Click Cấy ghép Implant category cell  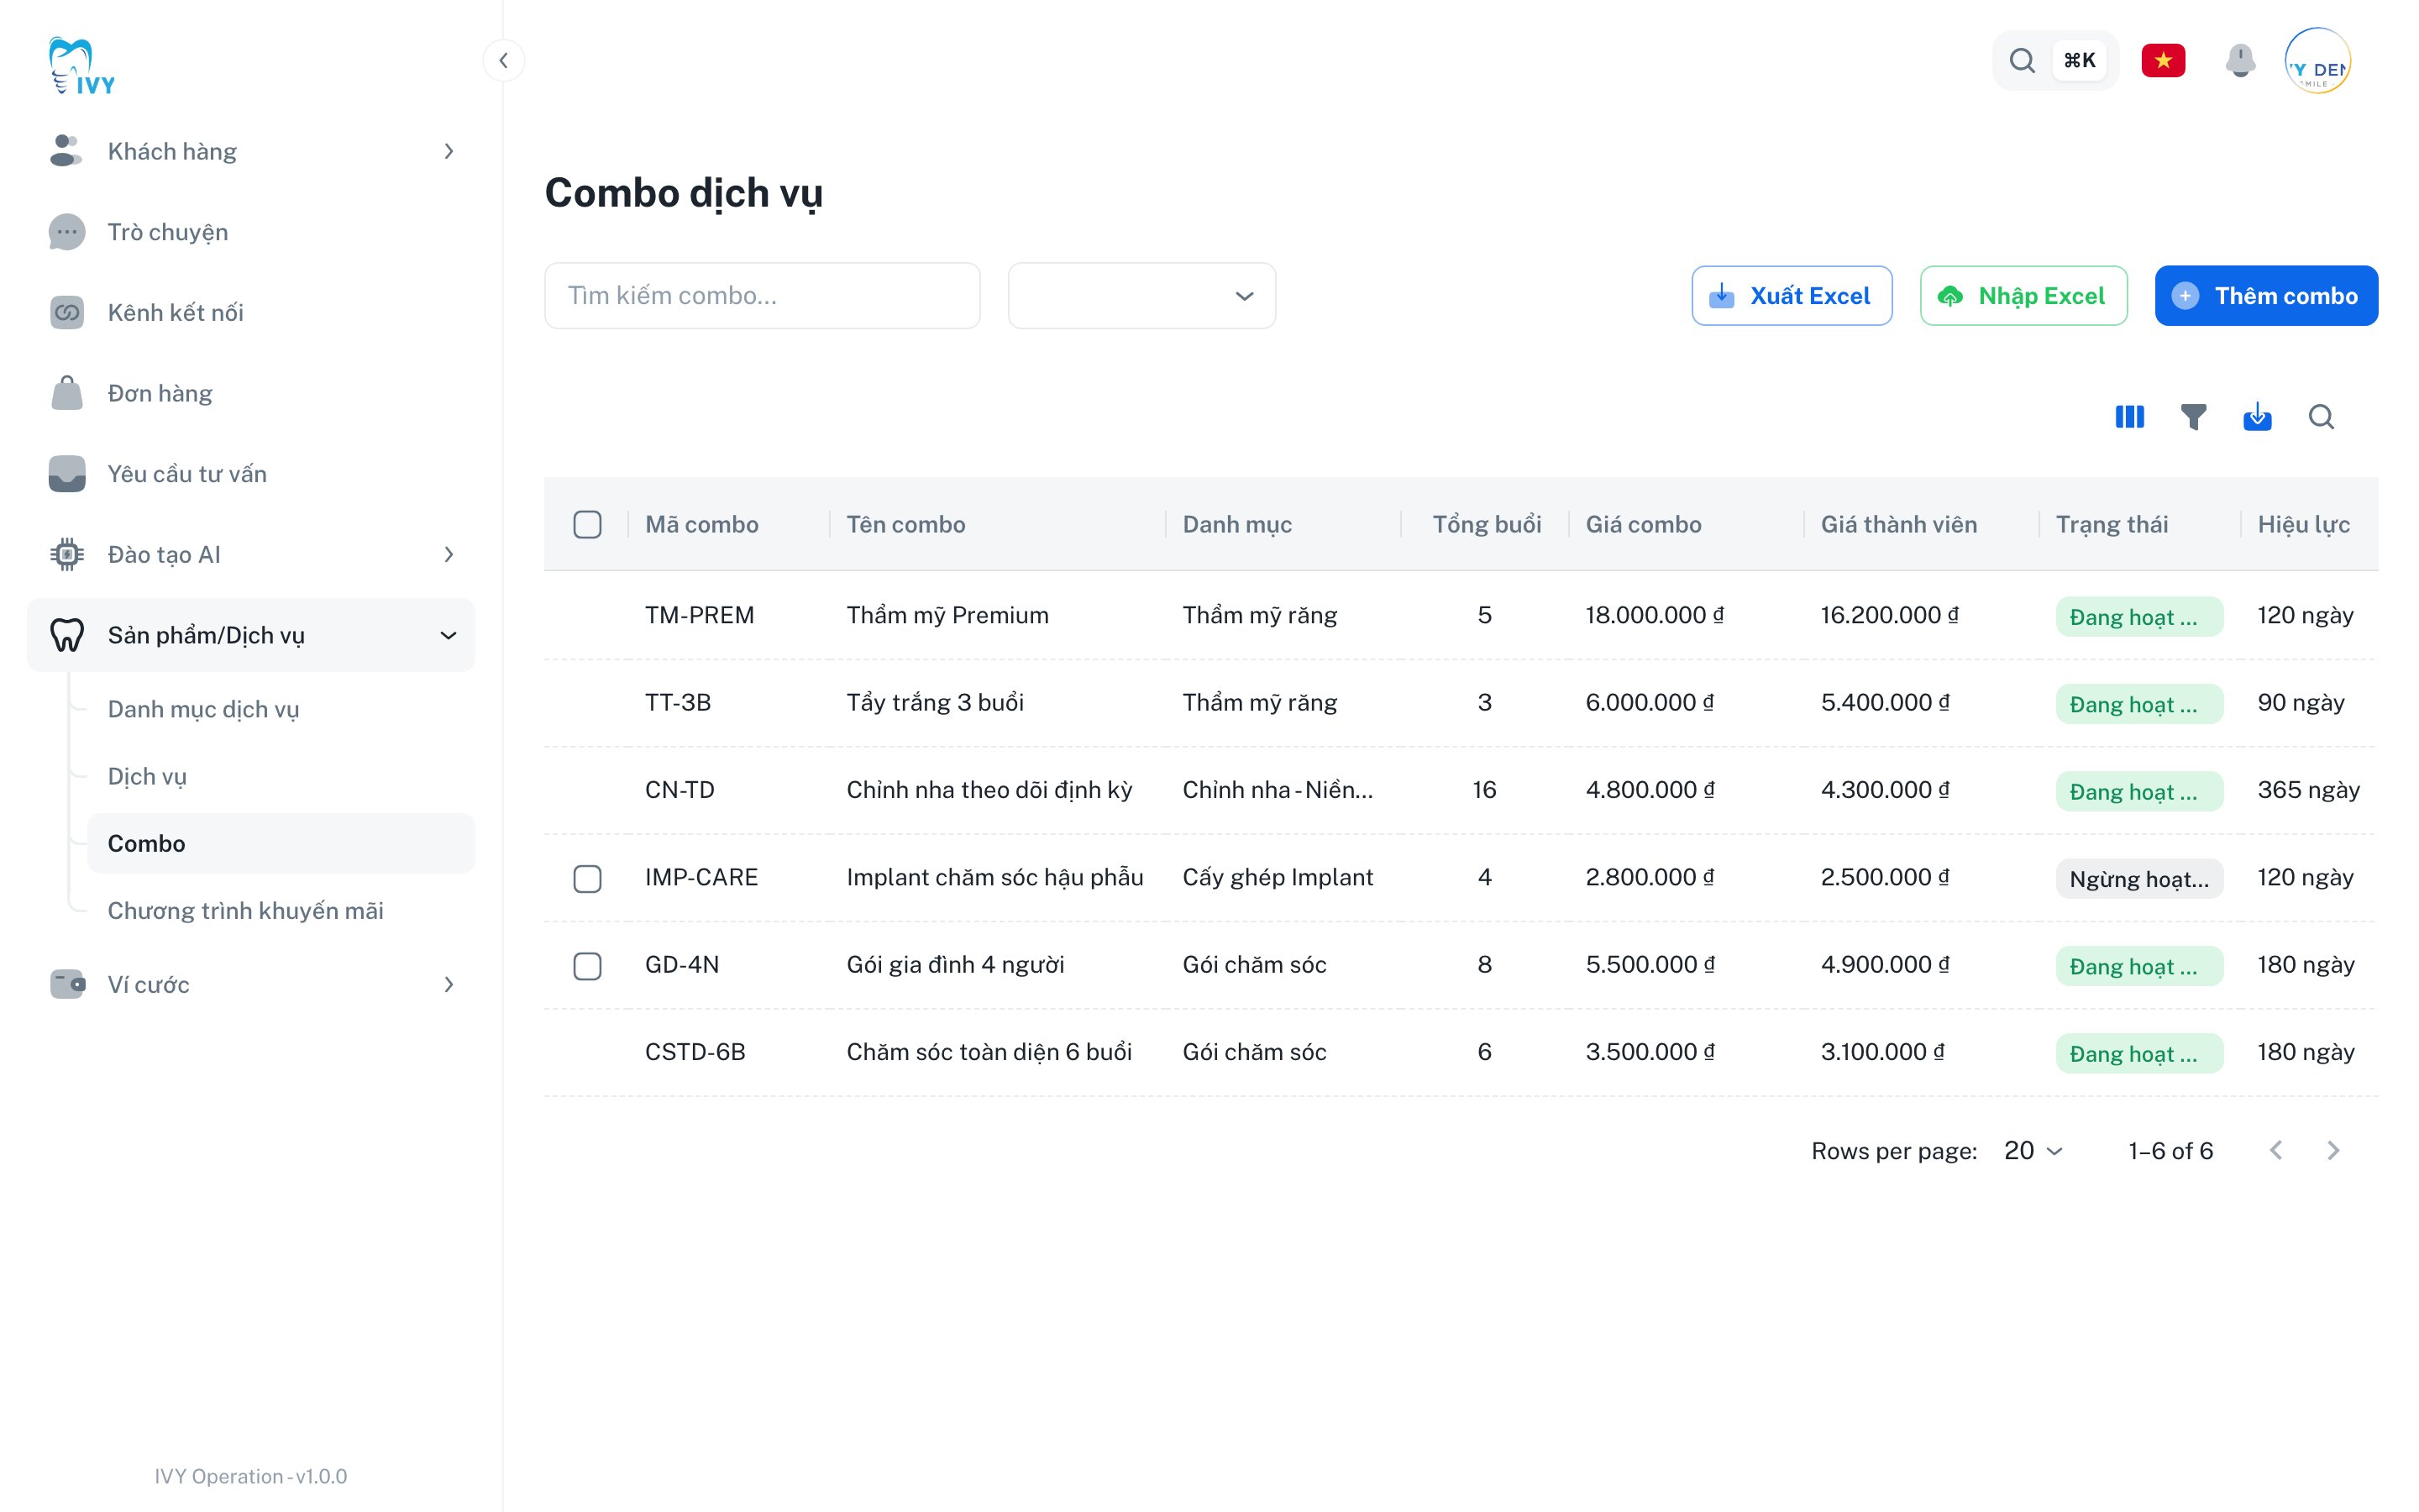(x=1278, y=877)
